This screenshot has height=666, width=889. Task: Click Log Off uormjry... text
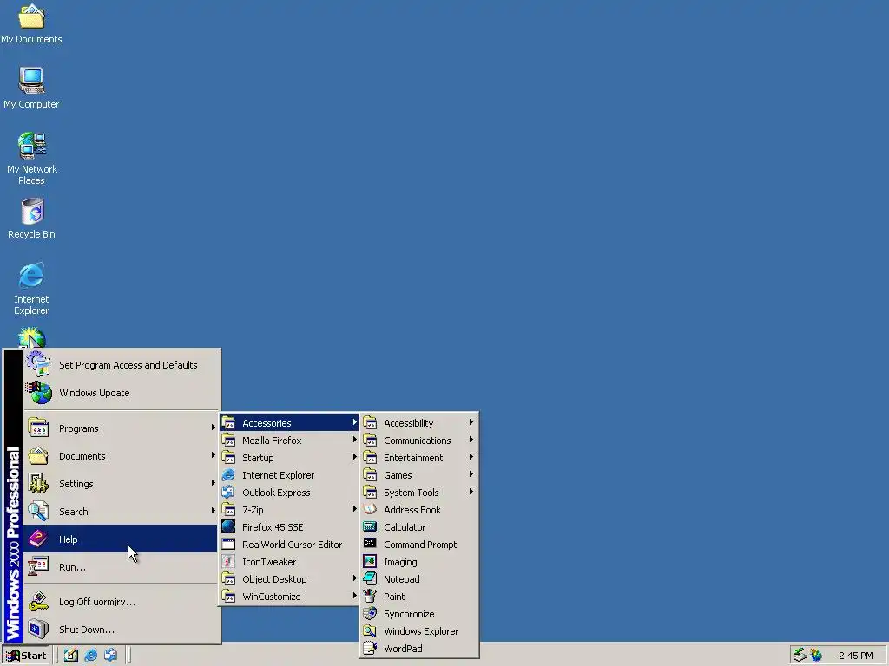click(97, 602)
